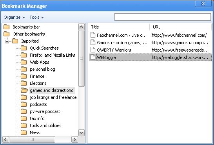Click the Imported folder icon
Image resolution: width=214 pixels, height=145 pixels.
coord(15,41)
